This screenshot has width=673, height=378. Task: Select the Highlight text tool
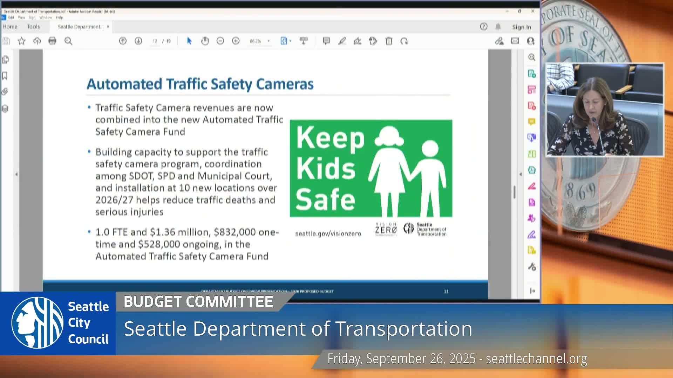click(342, 41)
